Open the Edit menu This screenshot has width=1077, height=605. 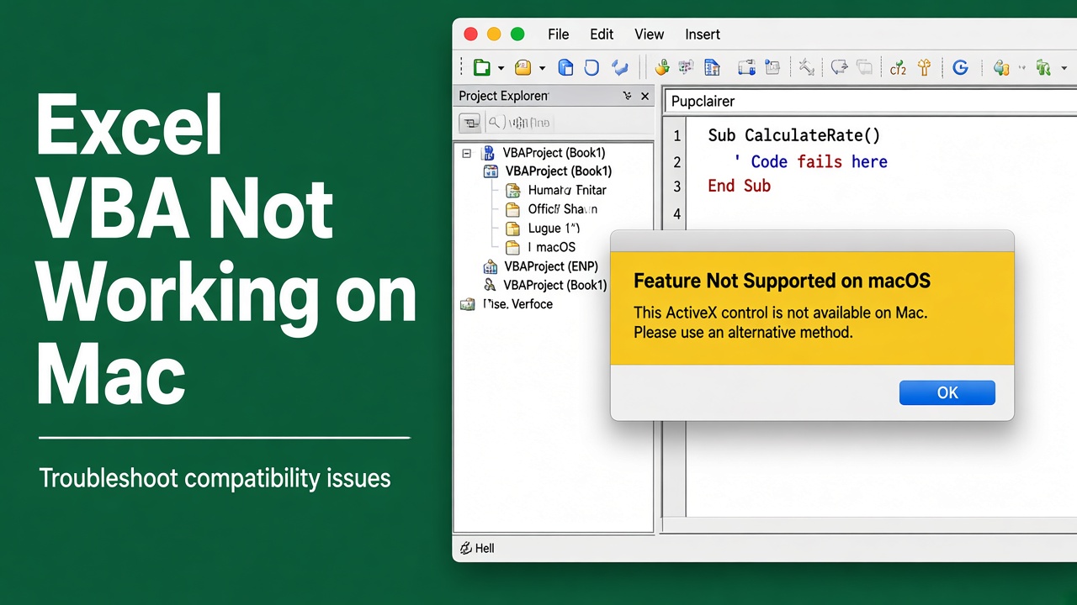click(x=602, y=34)
